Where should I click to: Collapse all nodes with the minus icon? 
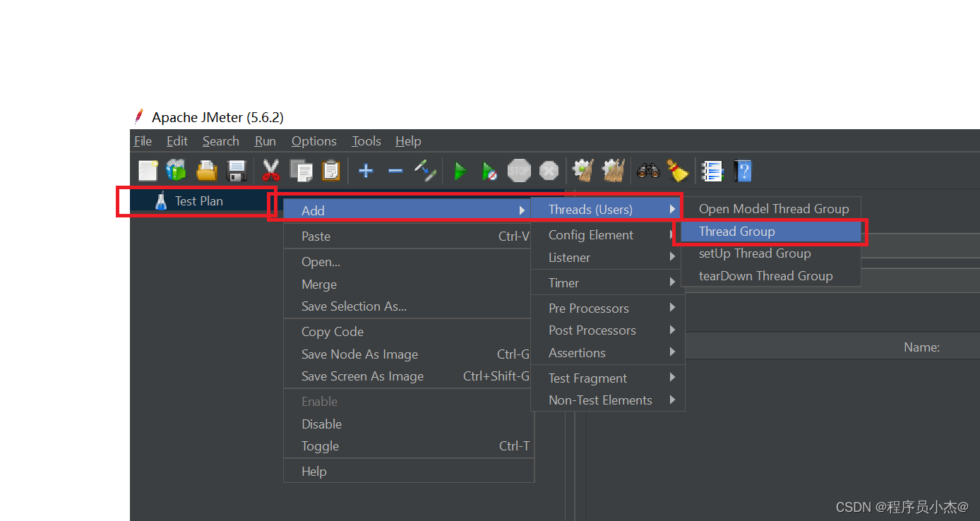[395, 171]
